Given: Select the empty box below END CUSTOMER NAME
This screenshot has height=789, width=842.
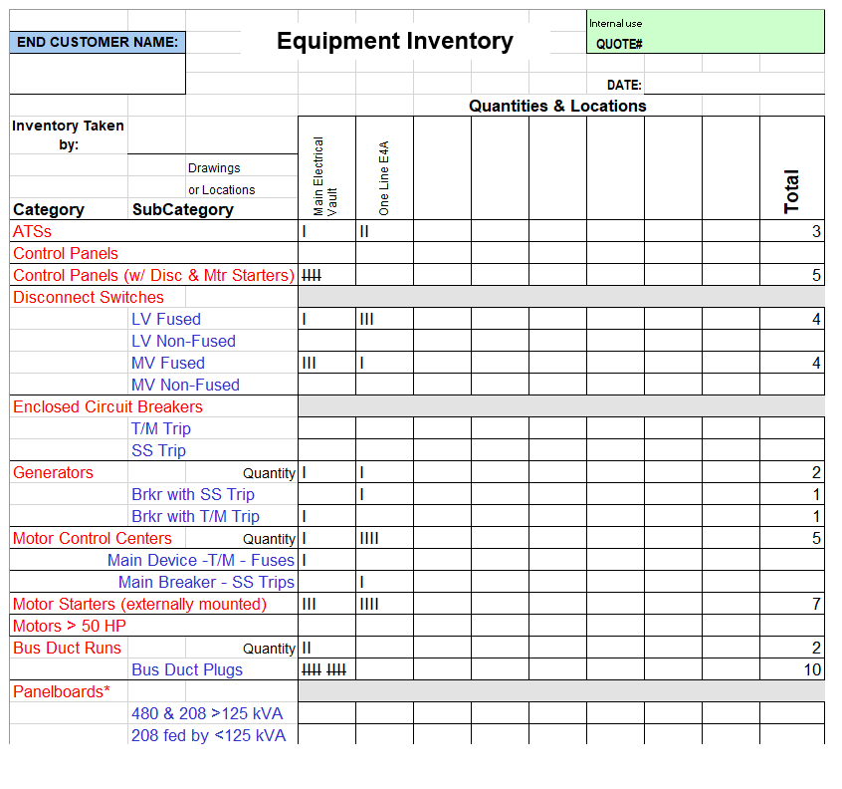Looking at the screenshot, I should [98, 74].
